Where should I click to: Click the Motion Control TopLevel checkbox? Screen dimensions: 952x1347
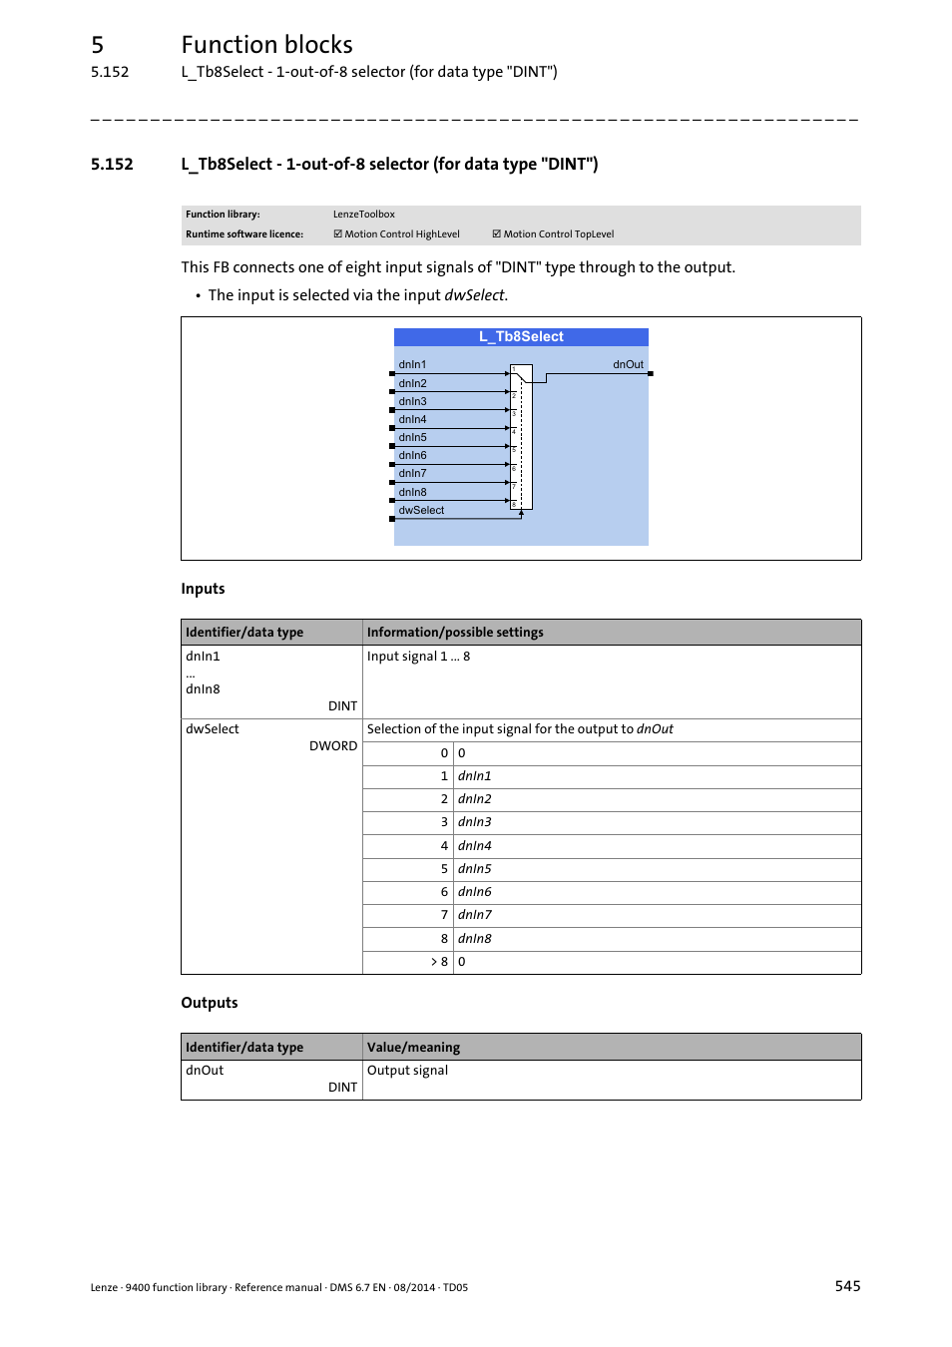coord(497,234)
